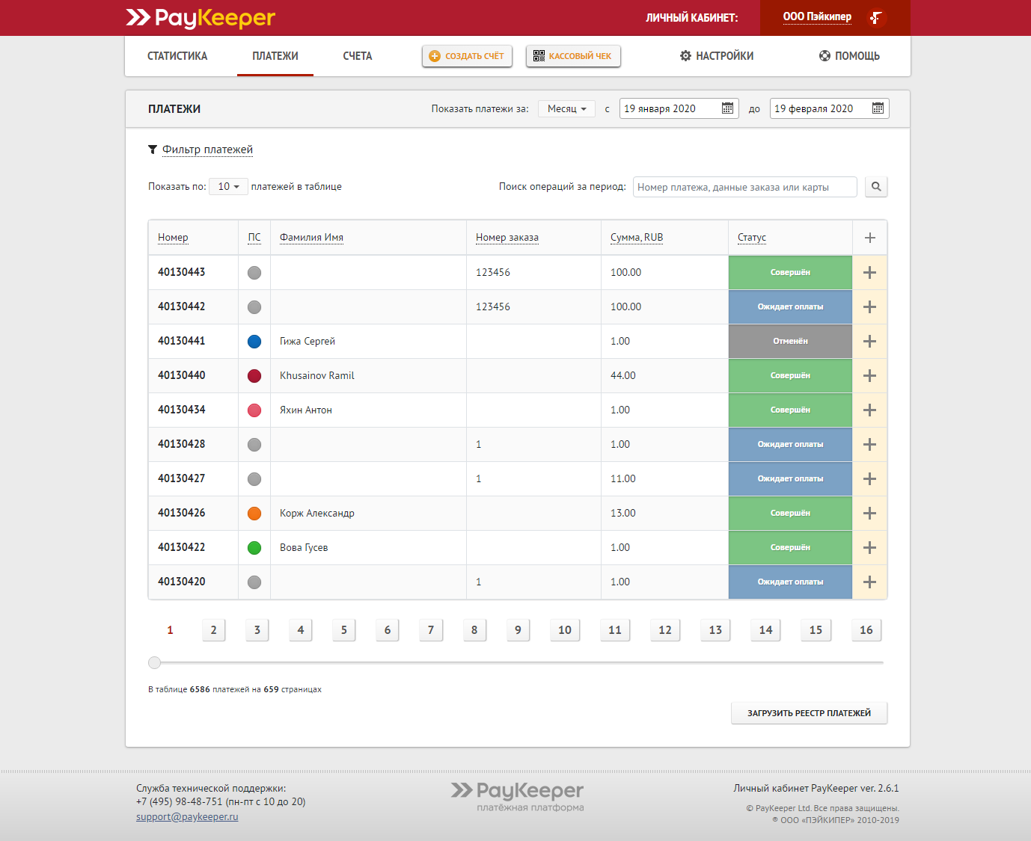Click Загрузить реестр платежей button

click(x=809, y=713)
